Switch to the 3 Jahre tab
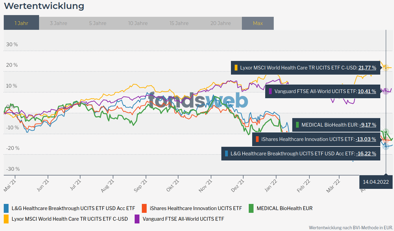Screen dimensions: 394x231 click(x=58, y=23)
